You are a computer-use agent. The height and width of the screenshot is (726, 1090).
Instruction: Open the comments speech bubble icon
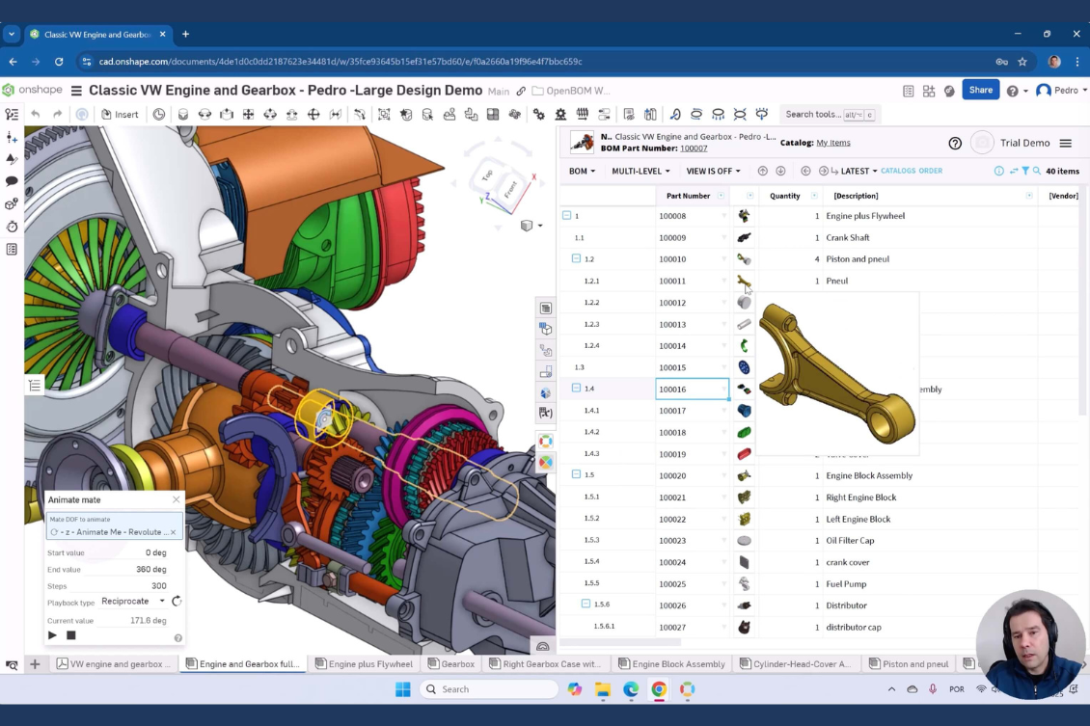point(12,181)
